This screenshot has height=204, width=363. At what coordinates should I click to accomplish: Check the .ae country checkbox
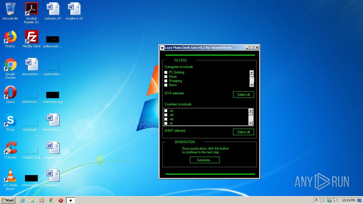pos(166,119)
